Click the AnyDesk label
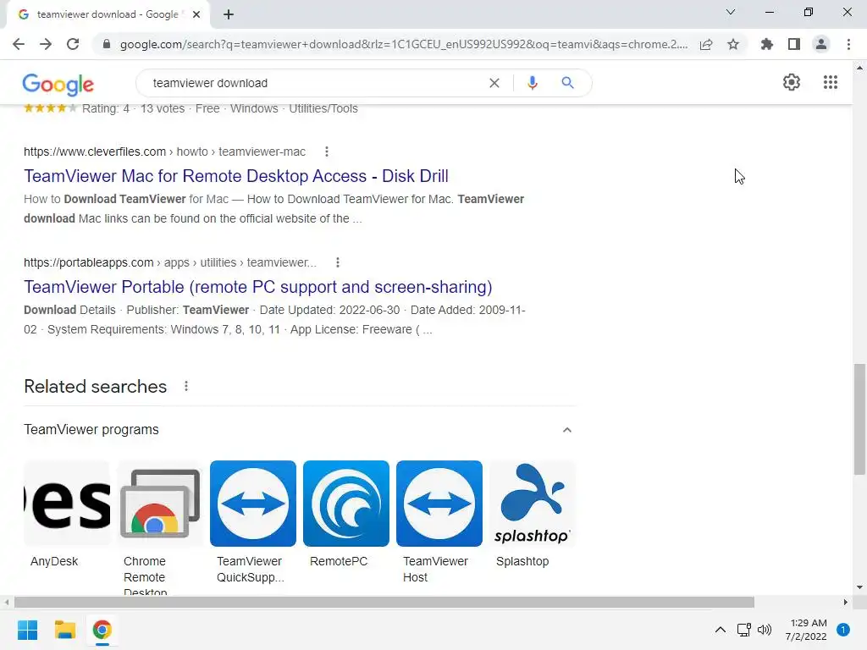The image size is (867, 650). pos(54,562)
